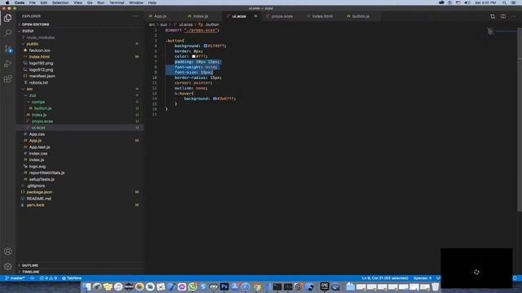Open Google Chrome from the Dock
Screen dimensions: 522x293
[x=256, y=286]
